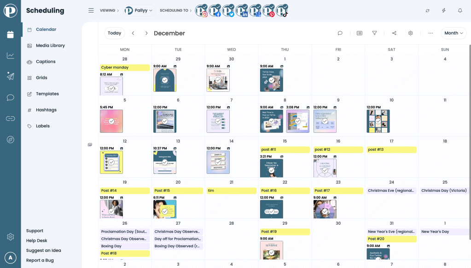Open the Analytics chart icon in sidebar
471x268 pixels.
[10, 55]
